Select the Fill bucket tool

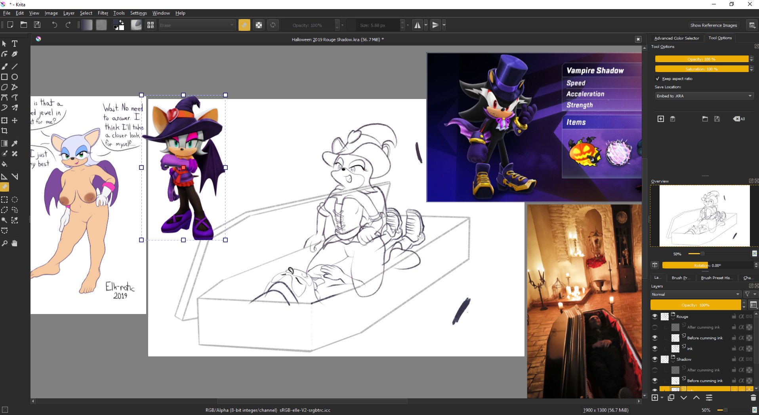click(4, 164)
